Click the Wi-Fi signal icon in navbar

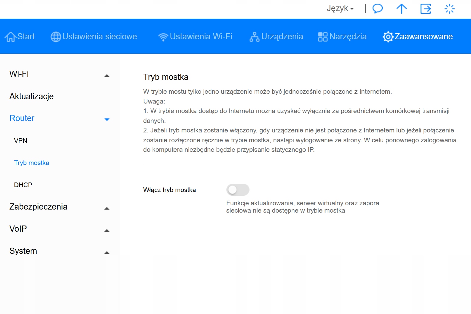click(x=163, y=37)
